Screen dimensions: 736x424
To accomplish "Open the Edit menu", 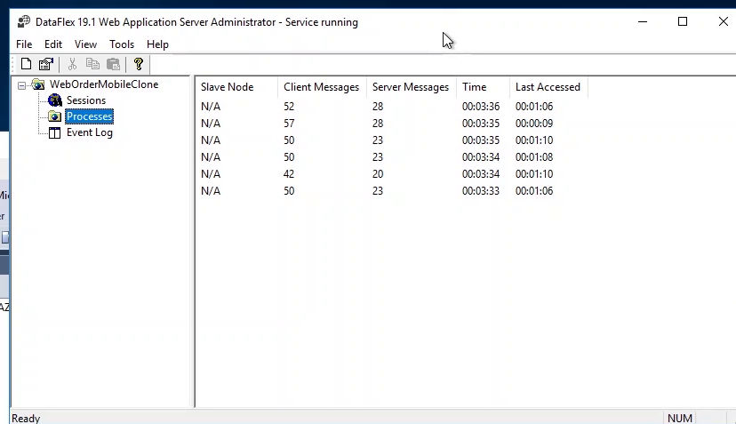I will [53, 44].
